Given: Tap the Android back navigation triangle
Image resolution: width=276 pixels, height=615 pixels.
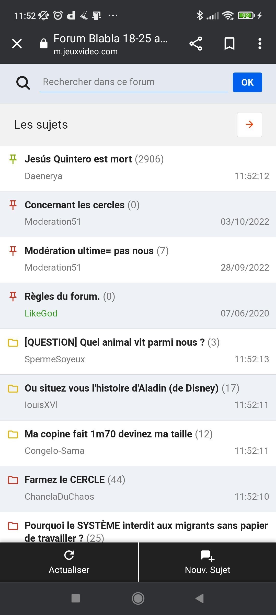Looking at the screenshot, I should click(x=200, y=599).
